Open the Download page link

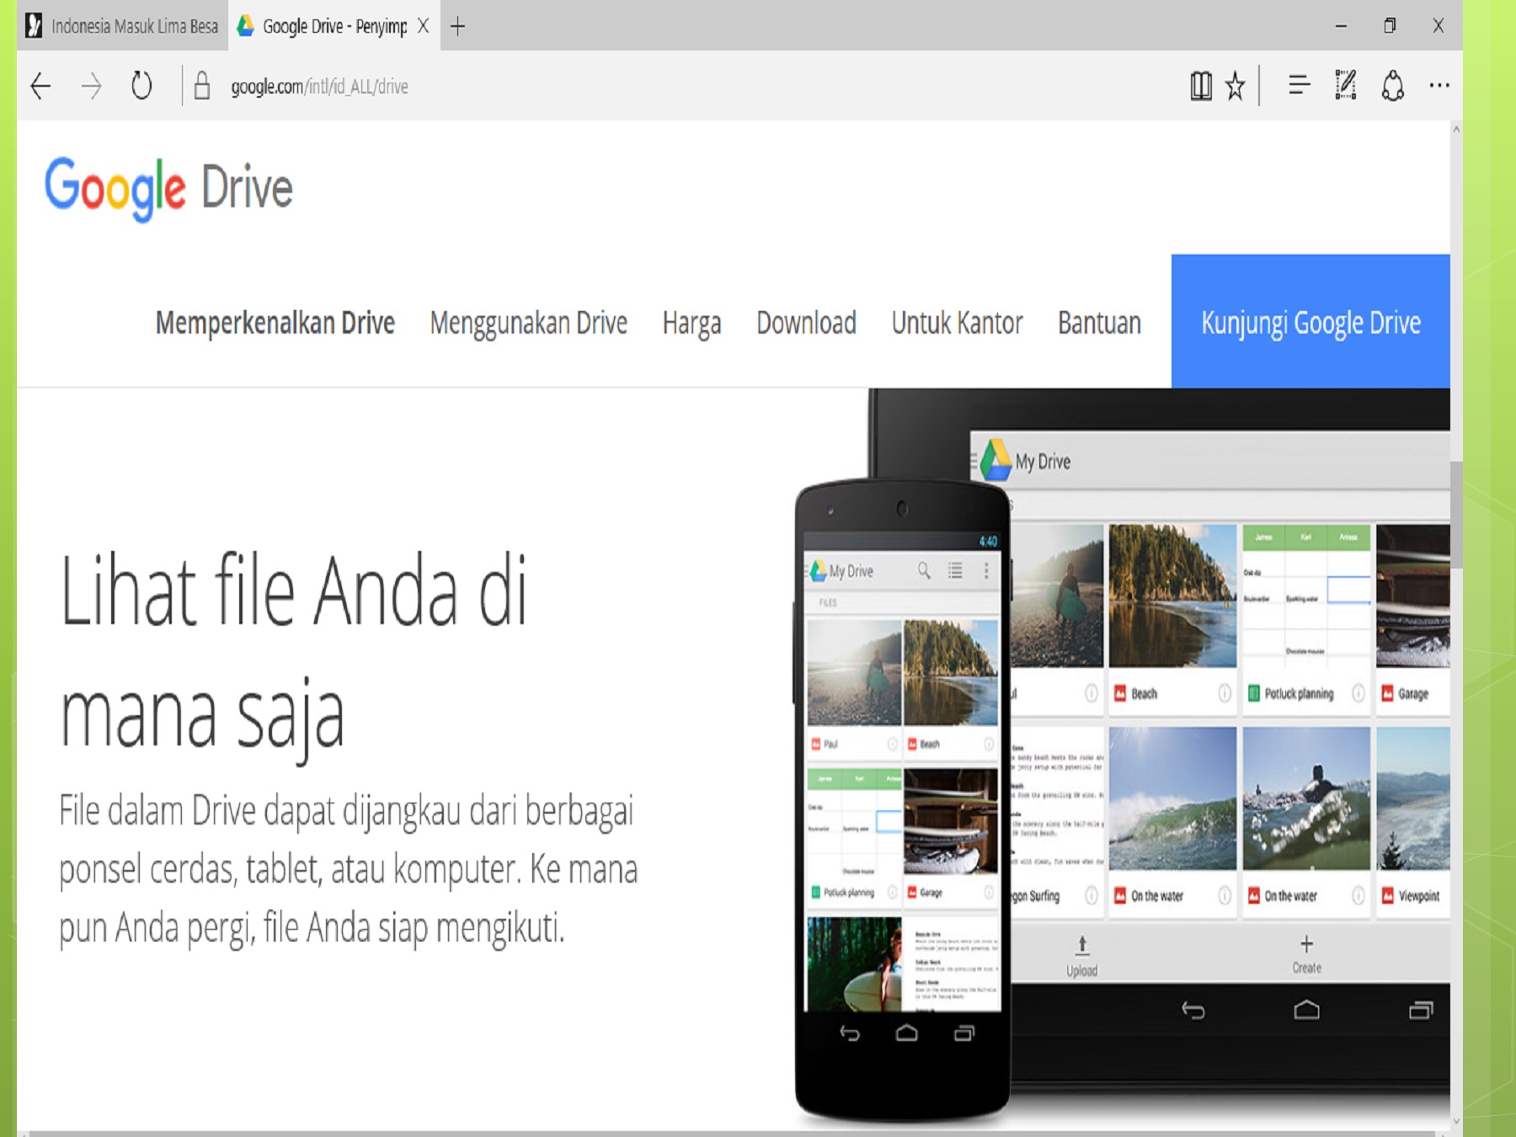pyautogui.click(x=806, y=323)
